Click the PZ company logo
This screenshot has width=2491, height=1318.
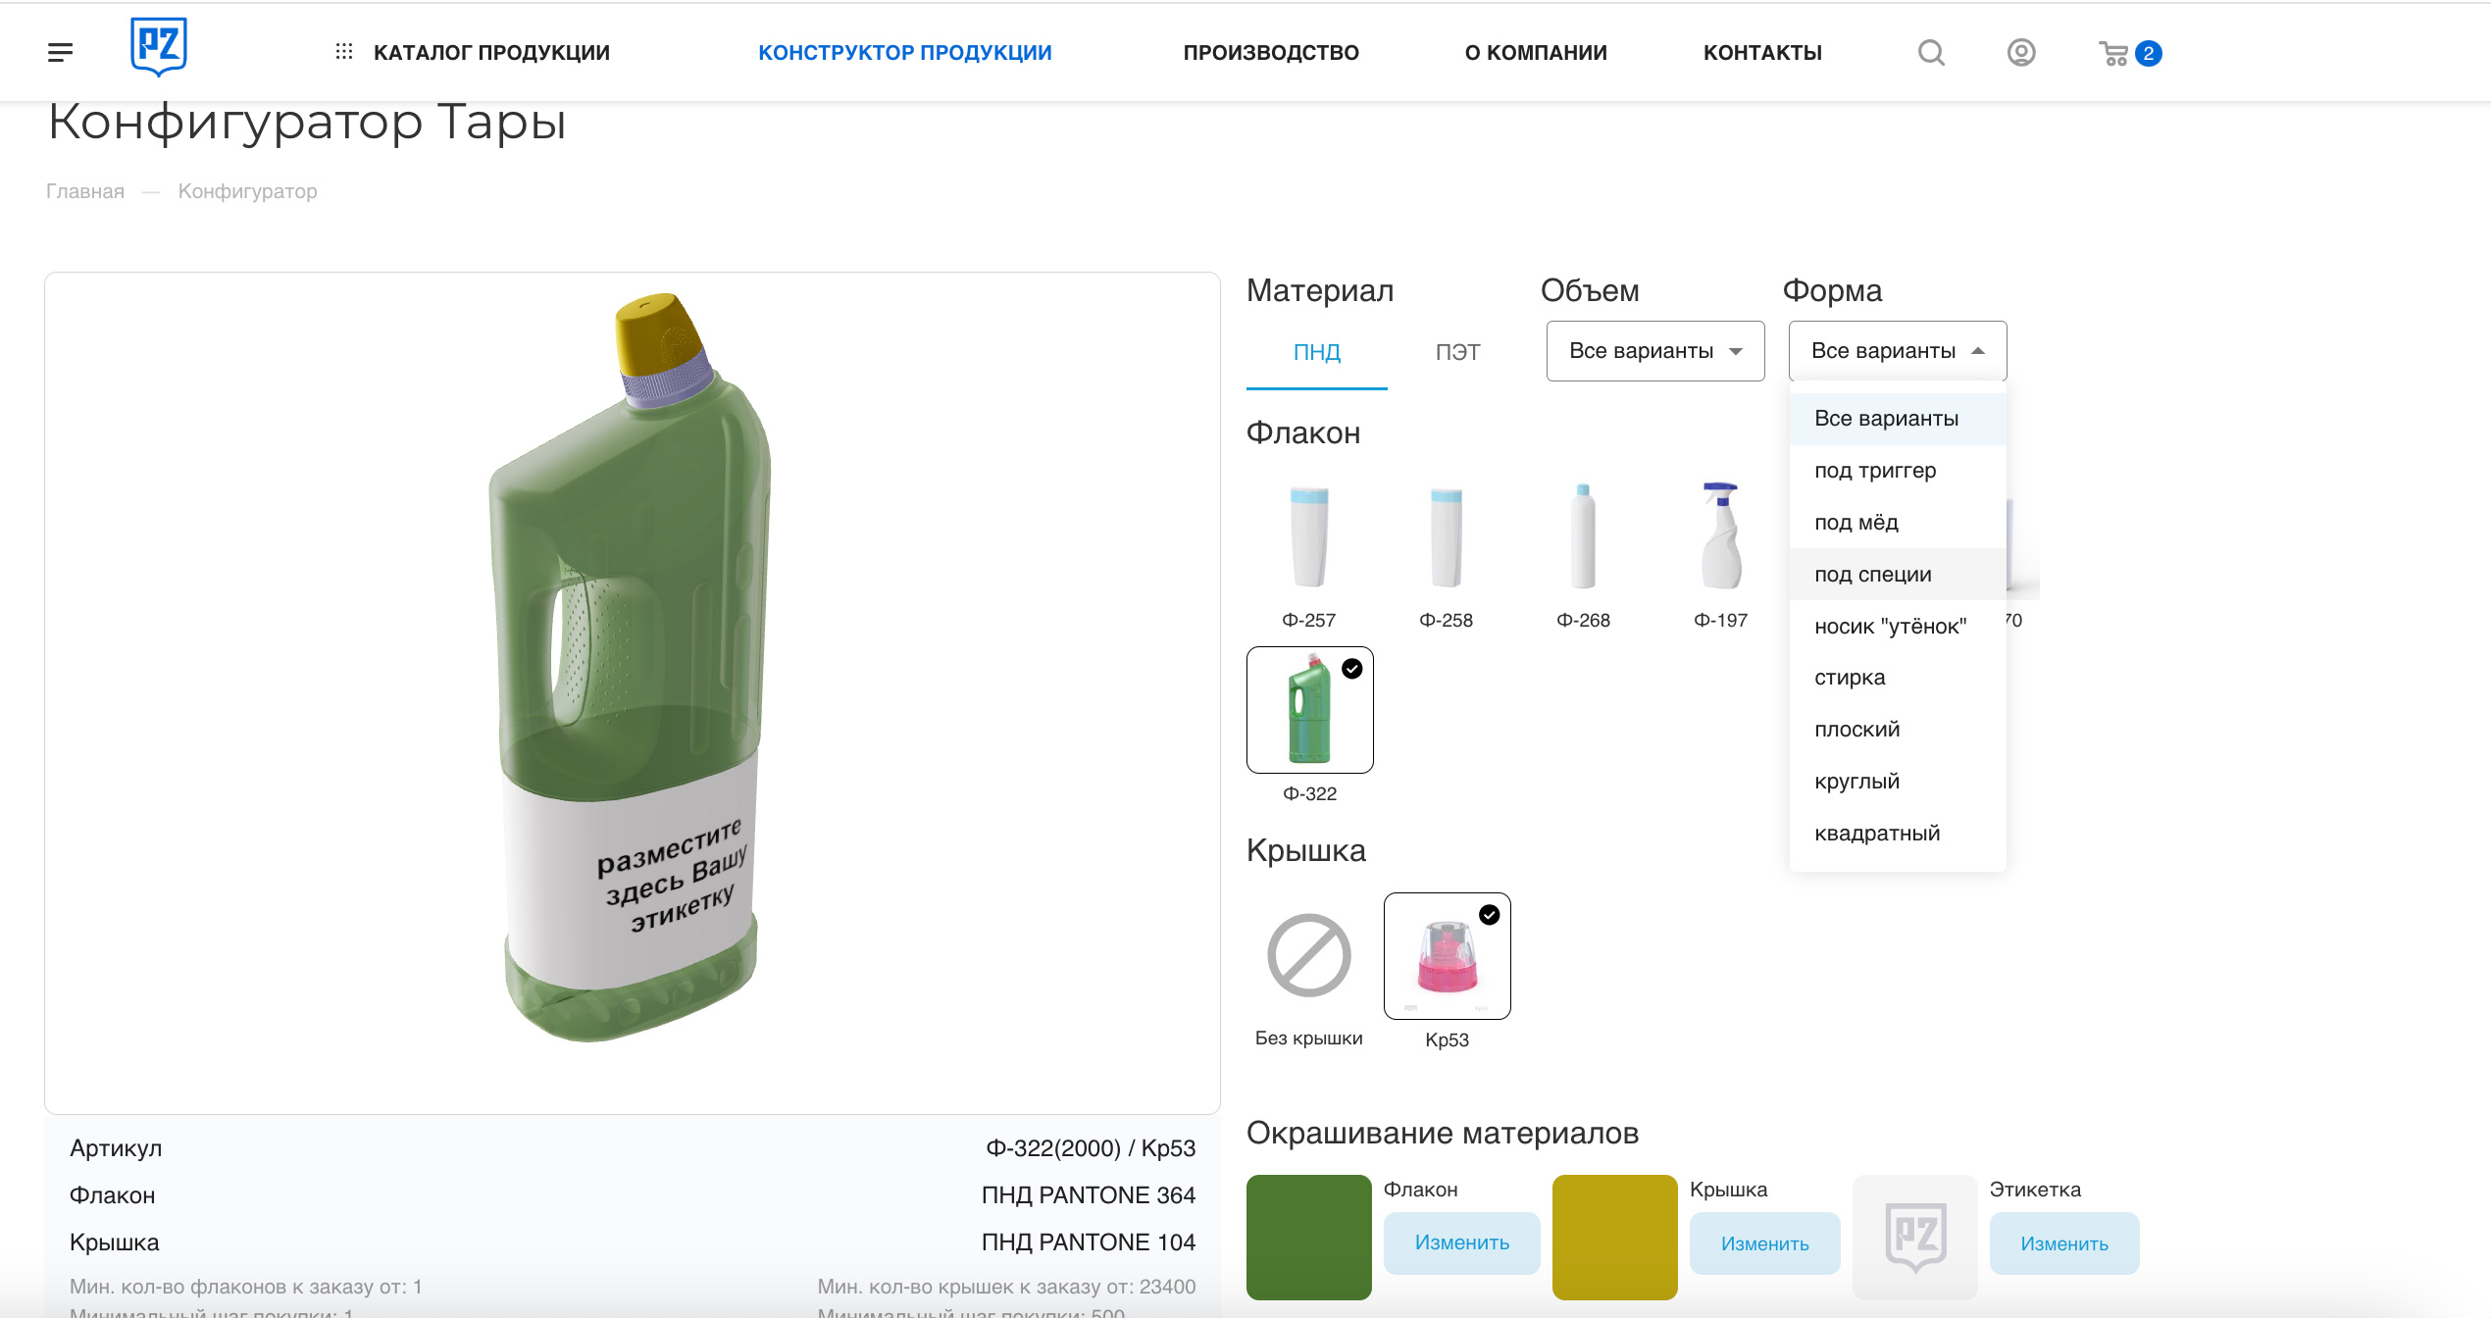[159, 47]
